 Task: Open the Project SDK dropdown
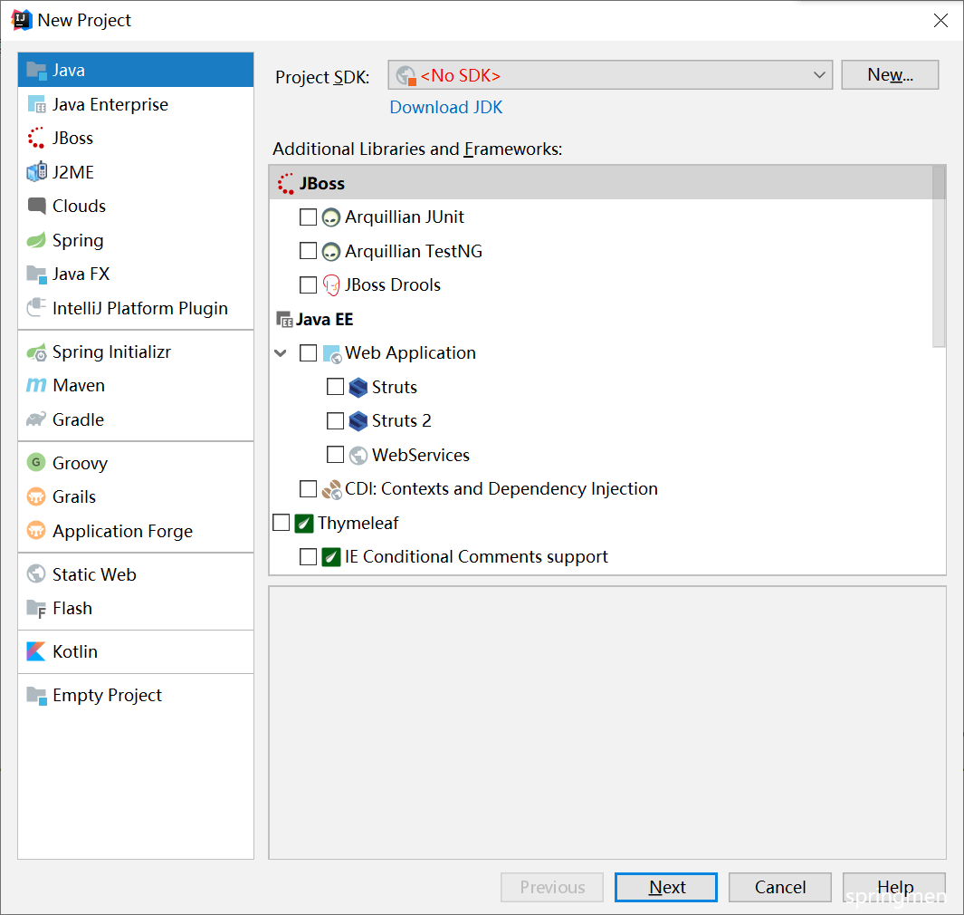610,75
